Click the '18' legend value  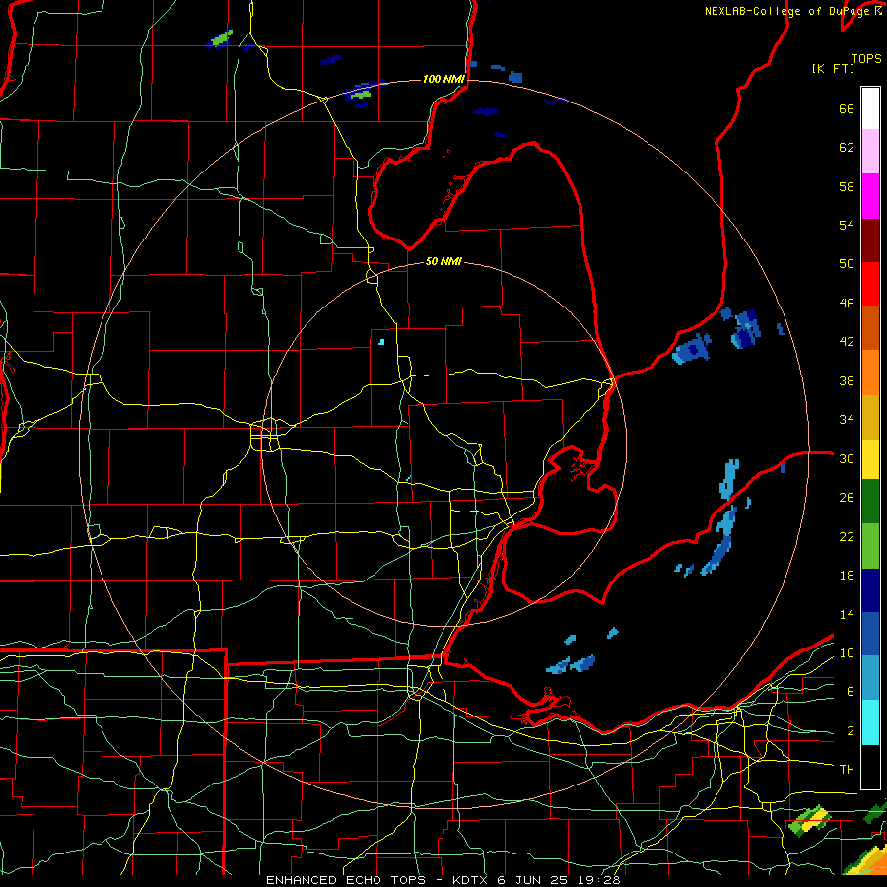(x=847, y=576)
